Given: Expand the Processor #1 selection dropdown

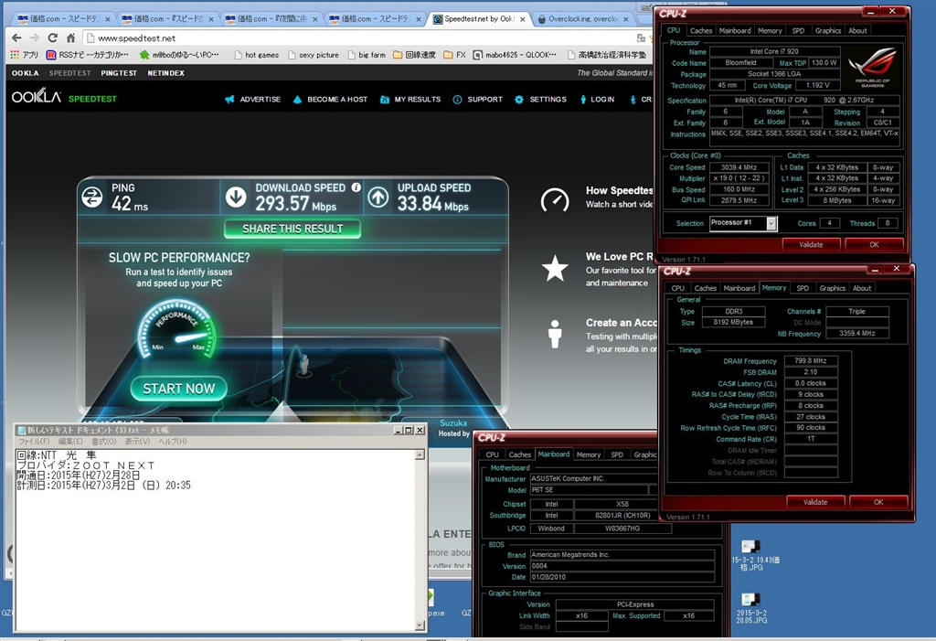Looking at the screenshot, I should pyautogui.click(x=771, y=223).
